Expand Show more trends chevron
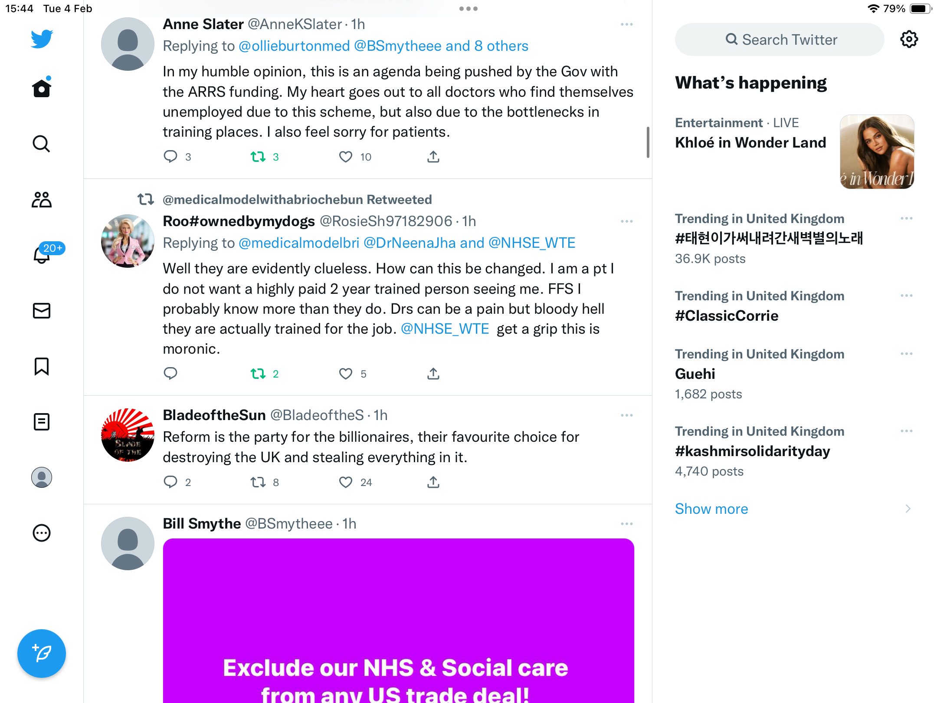Viewport: 937px width, 703px height. (x=908, y=509)
